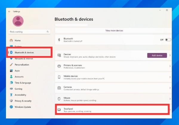Screen dimensions: 179x125
Task: Click the Privacy & security shield icon
Action: pos(11,101)
